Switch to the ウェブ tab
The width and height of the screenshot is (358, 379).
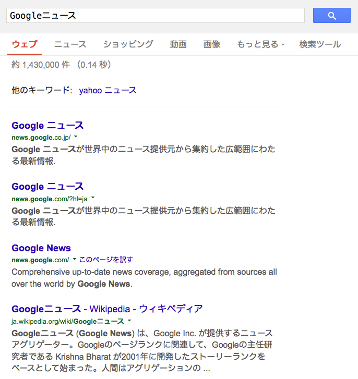[25, 44]
